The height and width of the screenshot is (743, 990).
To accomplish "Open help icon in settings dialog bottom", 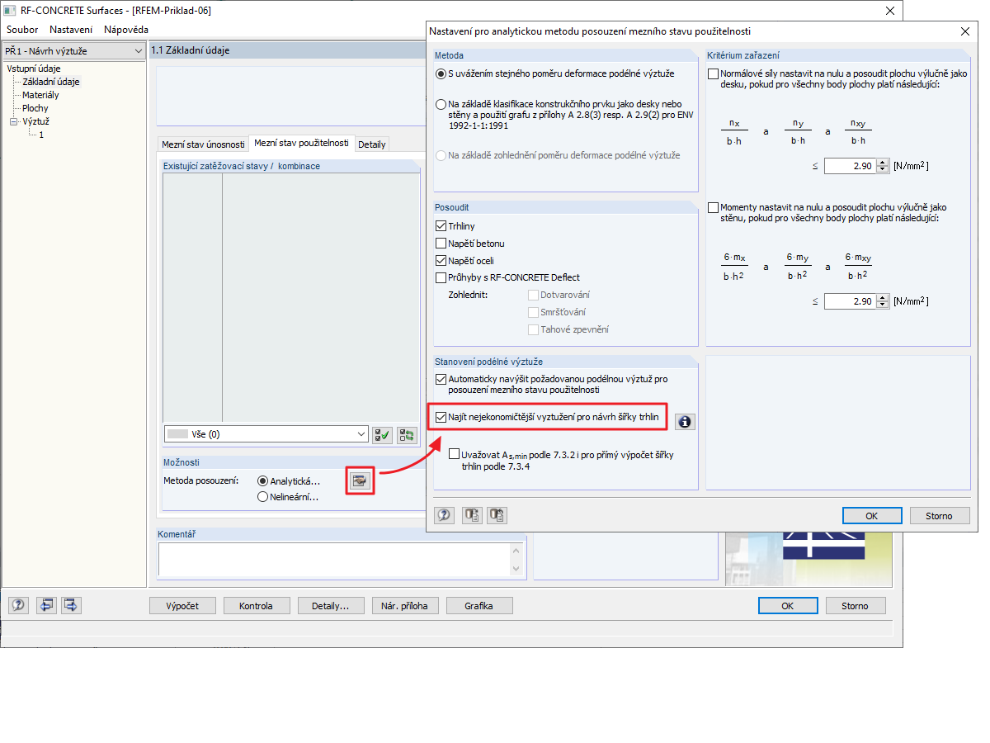I will coord(444,515).
